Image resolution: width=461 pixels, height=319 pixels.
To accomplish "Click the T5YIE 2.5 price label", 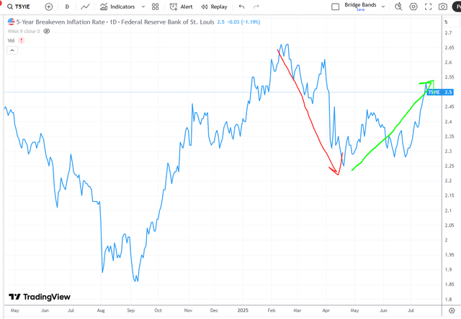I will (440, 93).
